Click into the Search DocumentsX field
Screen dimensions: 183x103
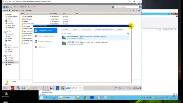pyautogui.click(x=127, y=7)
